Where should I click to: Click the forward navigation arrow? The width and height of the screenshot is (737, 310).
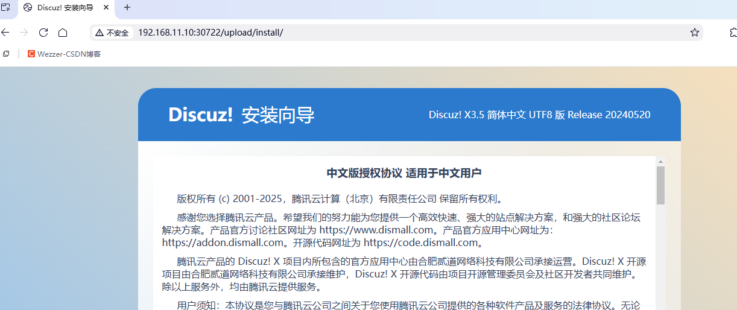[24, 33]
